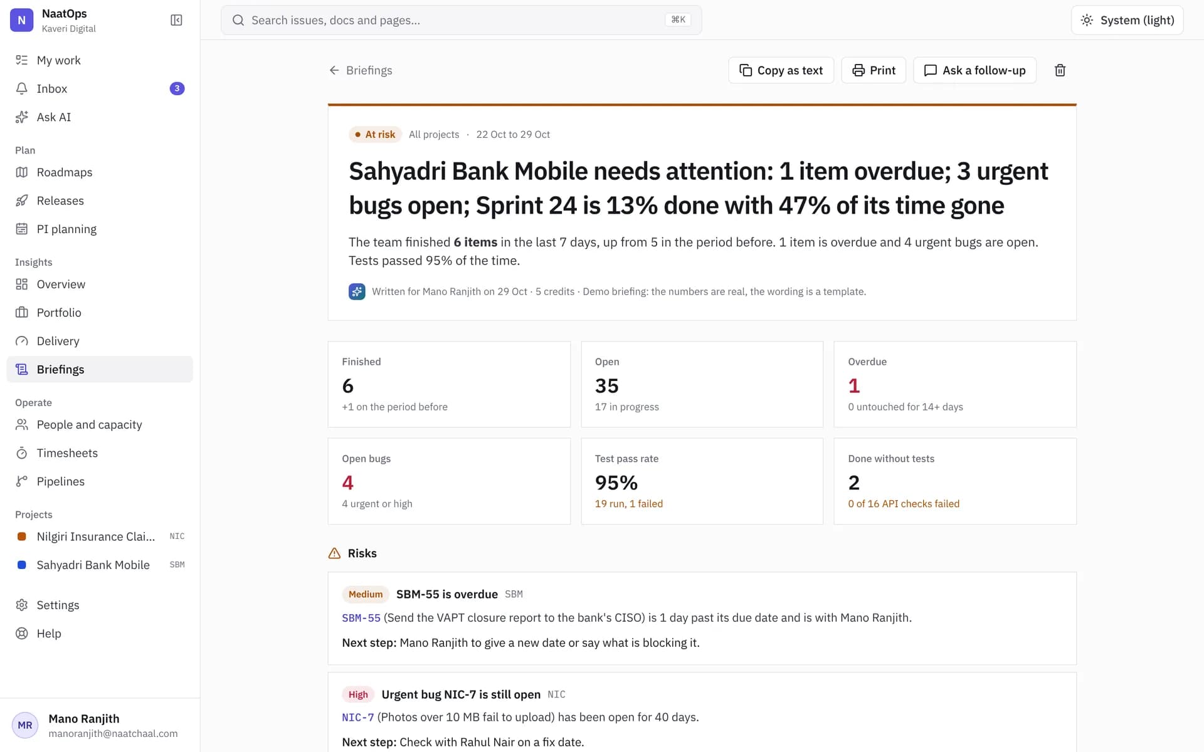Click "Urgent bug NIC-7 is still open"
Image resolution: width=1204 pixels, height=752 pixels.
(461, 694)
